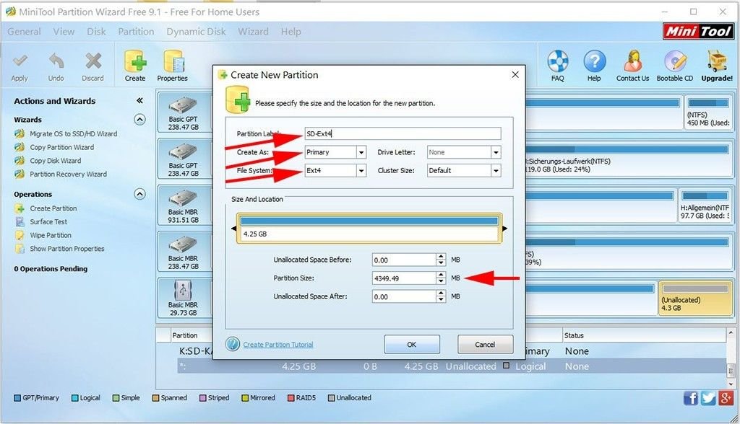740x424 pixels.
Task: Select the 931.51 GB Basic MBR disk
Action: coord(184,205)
